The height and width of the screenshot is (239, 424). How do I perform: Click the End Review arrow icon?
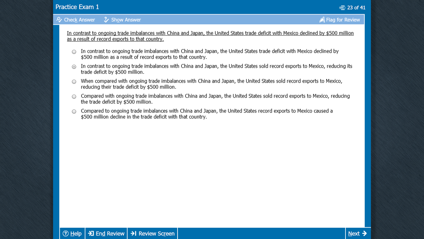[x=91, y=233]
